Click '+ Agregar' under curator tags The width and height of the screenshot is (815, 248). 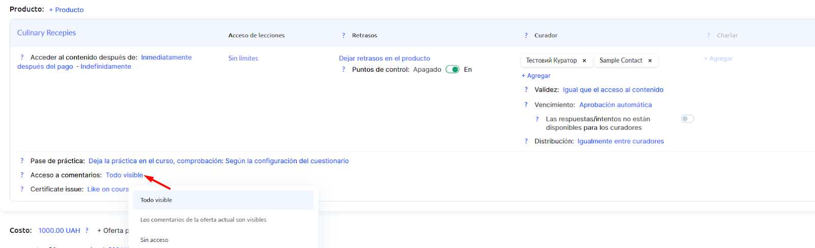(536, 76)
